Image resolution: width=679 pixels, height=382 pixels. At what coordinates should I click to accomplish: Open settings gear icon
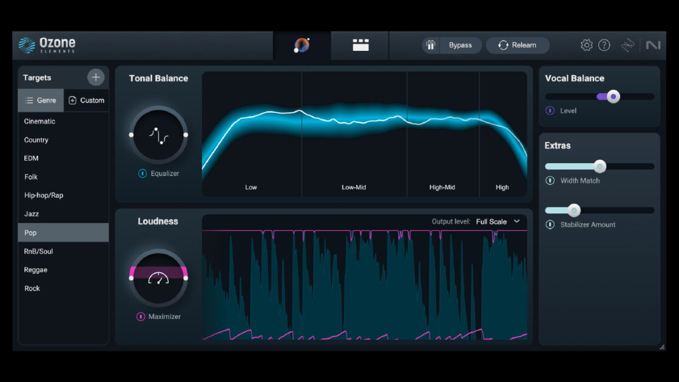[586, 45]
